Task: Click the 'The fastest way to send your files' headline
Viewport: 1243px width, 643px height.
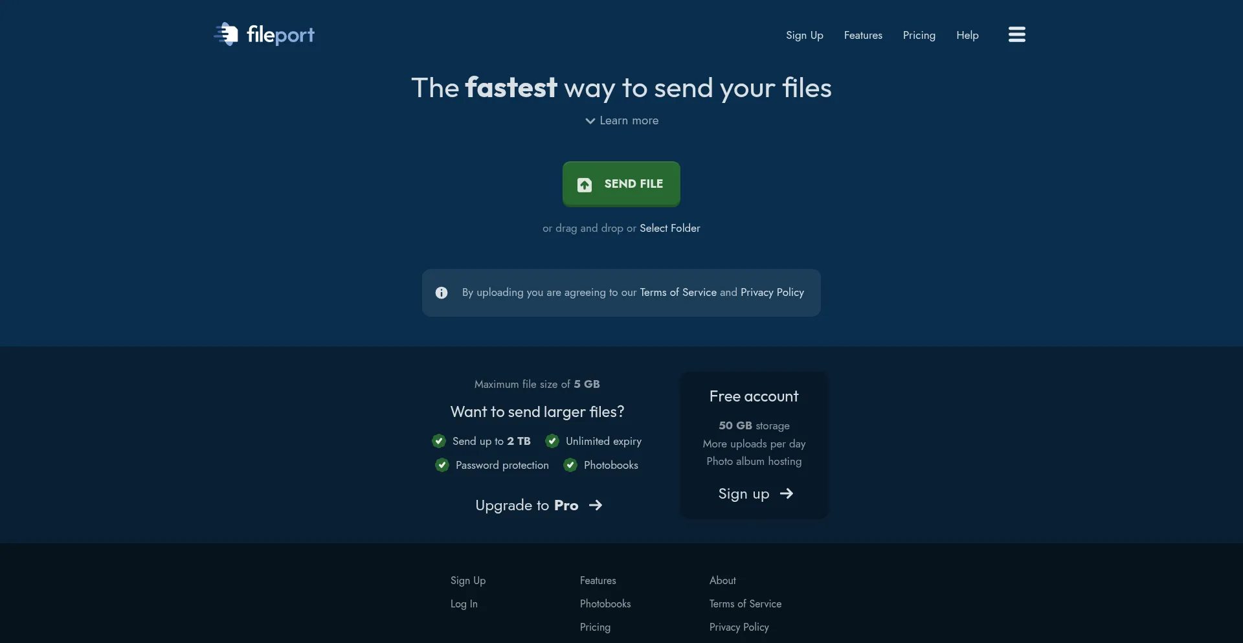Action: coord(621,87)
